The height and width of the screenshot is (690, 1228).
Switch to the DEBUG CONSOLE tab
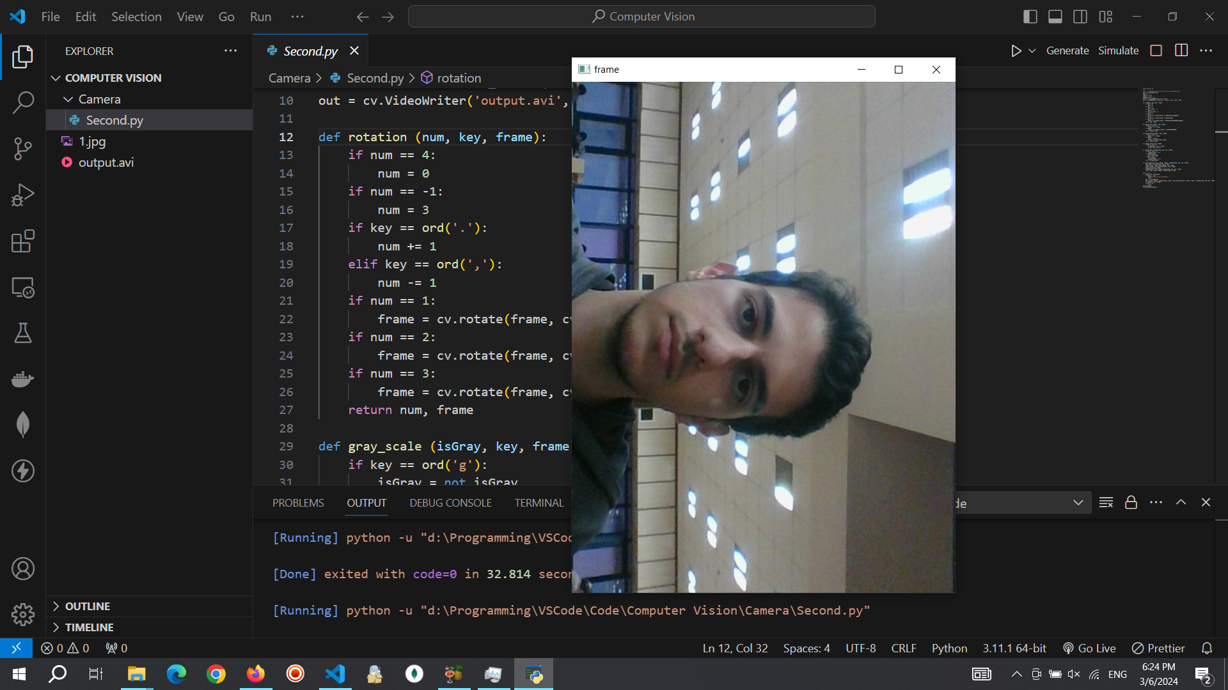pos(450,503)
